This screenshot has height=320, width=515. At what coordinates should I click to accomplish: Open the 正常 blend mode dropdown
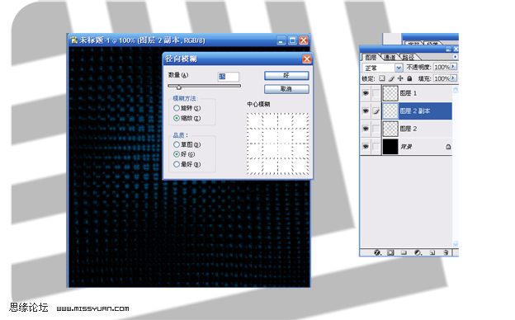pos(399,68)
